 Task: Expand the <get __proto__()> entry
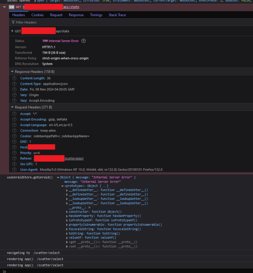pyautogui.click(x=67, y=242)
